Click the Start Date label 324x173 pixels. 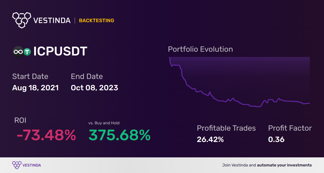(x=30, y=76)
